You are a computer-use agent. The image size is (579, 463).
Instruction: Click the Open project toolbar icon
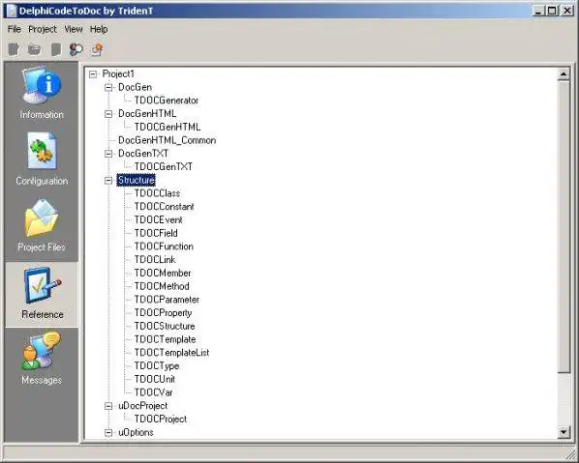(x=35, y=49)
